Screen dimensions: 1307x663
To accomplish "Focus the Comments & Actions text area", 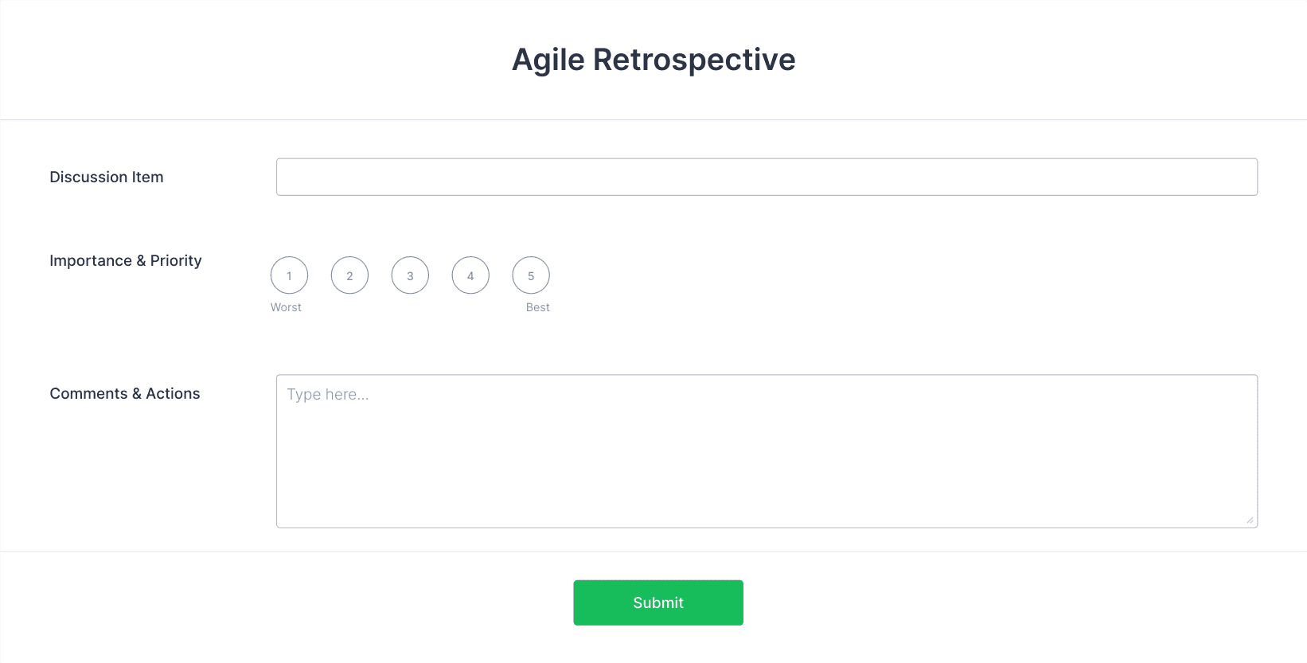I will tap(767, 451).
